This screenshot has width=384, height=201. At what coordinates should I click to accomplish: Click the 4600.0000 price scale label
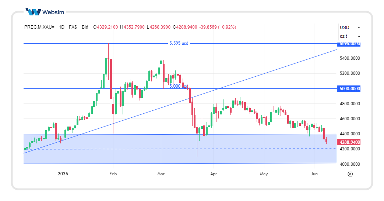350,119
